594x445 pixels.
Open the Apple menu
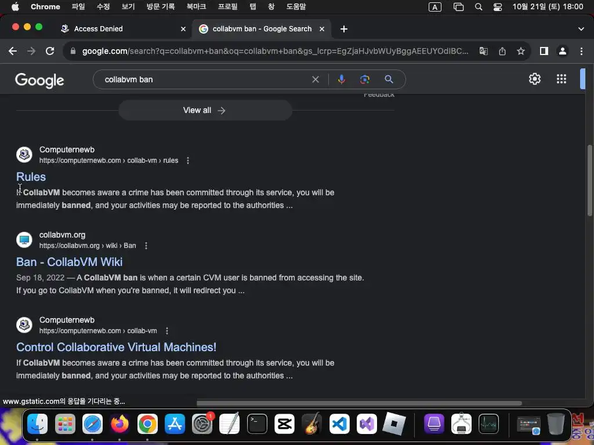pos(15,6)
